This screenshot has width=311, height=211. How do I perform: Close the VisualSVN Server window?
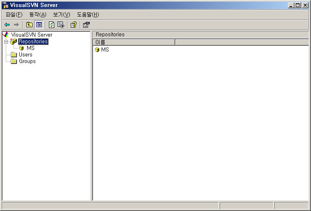305,5
